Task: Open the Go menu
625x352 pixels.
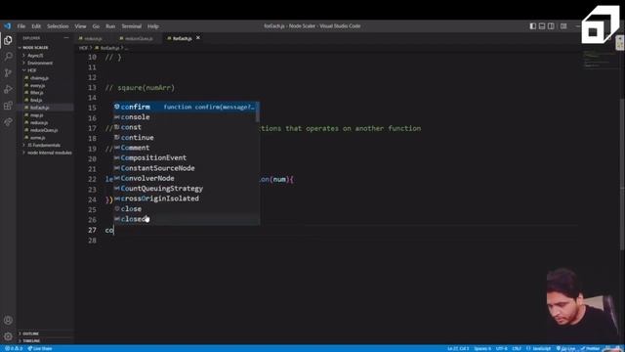Action: point(96,26)
